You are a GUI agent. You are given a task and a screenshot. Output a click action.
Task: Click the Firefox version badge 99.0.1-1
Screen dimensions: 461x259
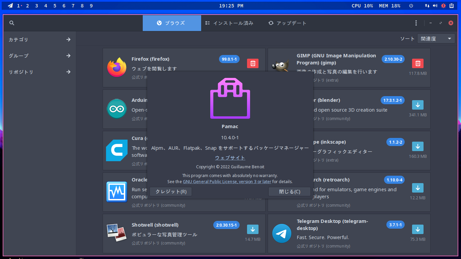(229, 59)
